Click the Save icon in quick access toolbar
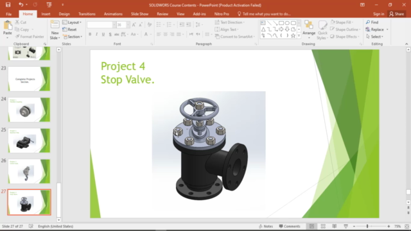 (x=8, y=4)
